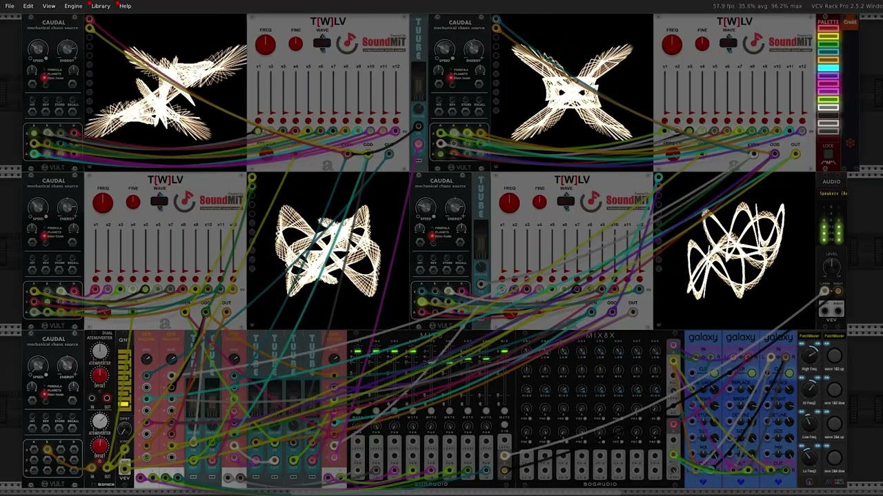Click channel 1 MID knob on MIX8X
Screen dimensions: 883x496
[x=526, y=371]
